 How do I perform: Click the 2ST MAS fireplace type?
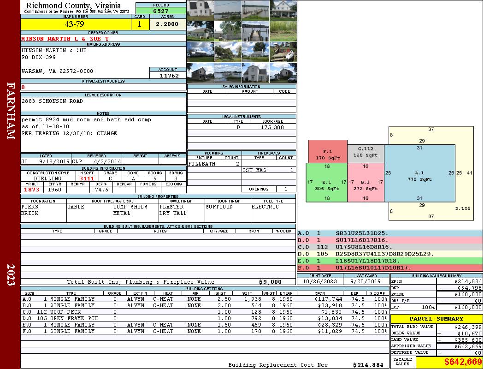254,170
